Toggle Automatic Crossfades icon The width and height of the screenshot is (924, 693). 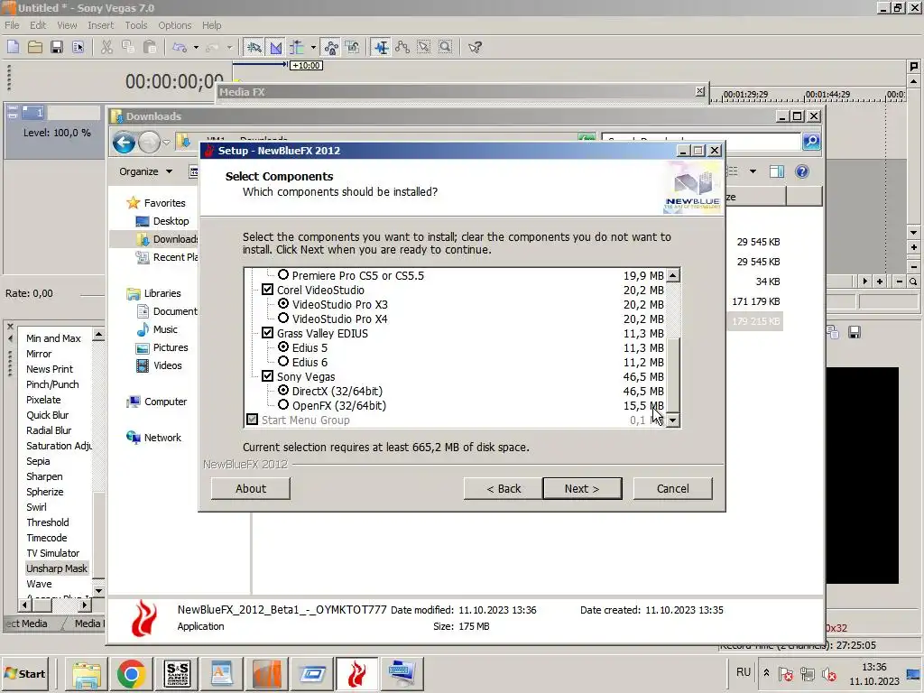coord(275,47)
